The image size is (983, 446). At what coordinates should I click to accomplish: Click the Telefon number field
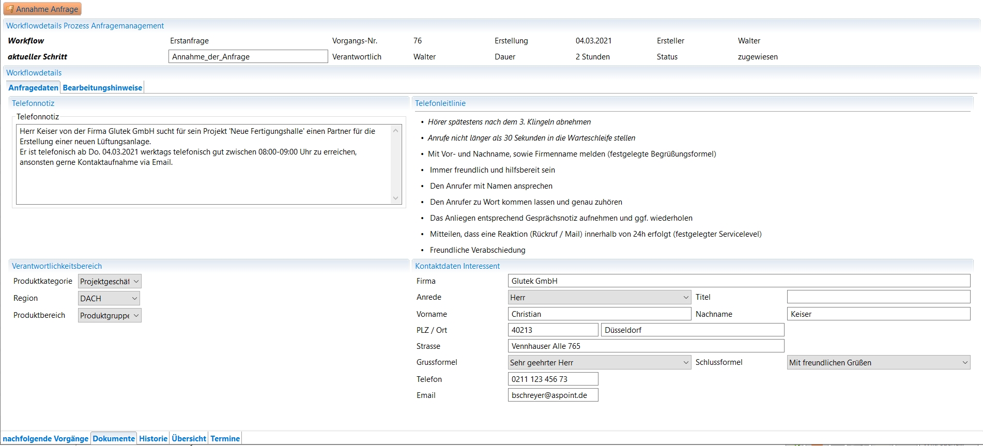click(x=552, y=379)
